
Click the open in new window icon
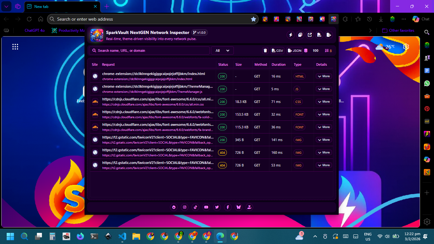310,35
